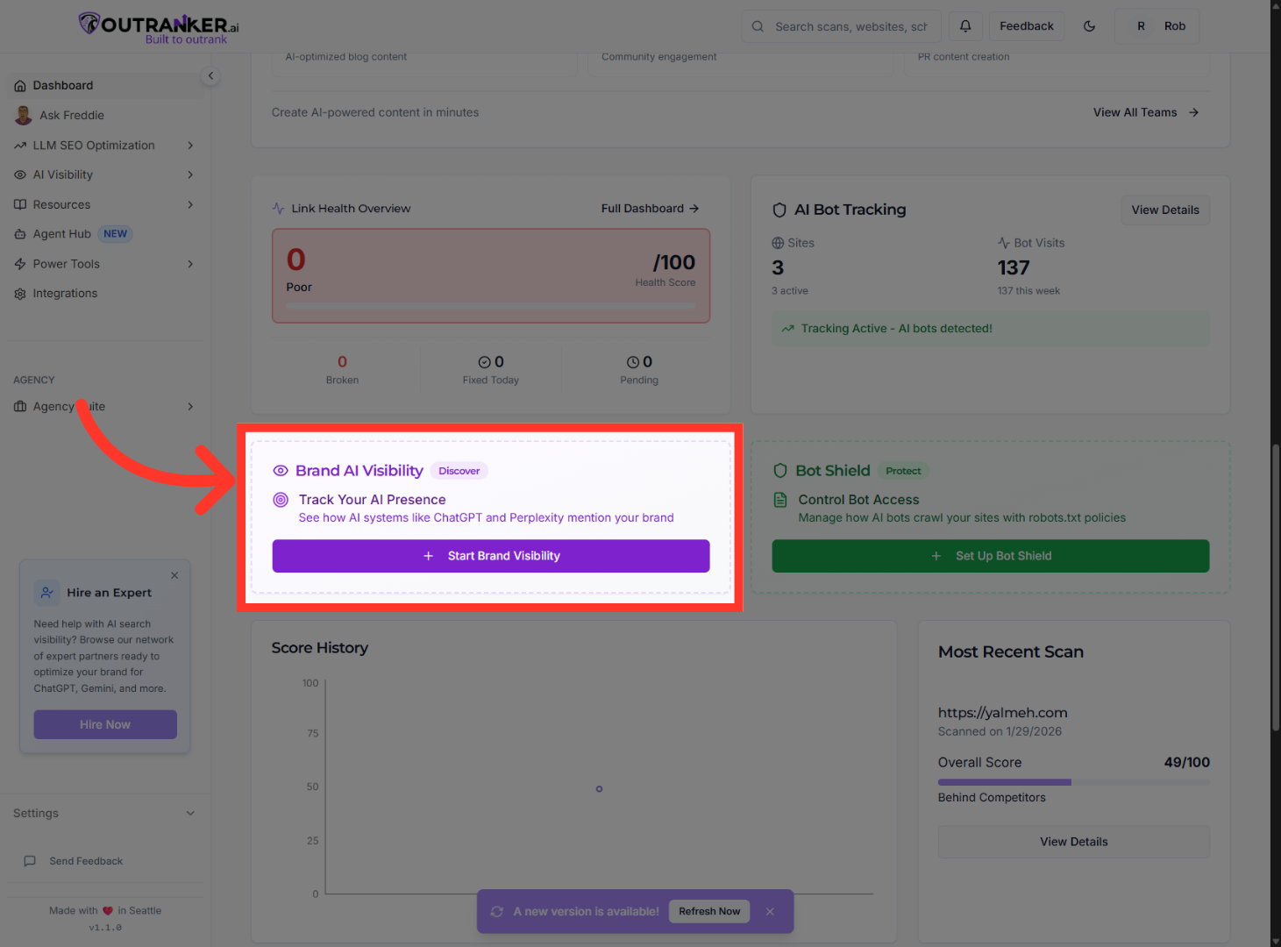Open the https://yalmeh.com link

pyautogui.click(x=1002, y=712)
